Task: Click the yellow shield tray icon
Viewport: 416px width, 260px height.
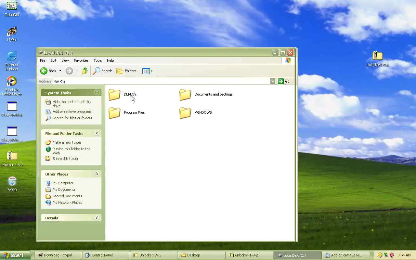Action: pyautogui.click(x=380, y=255)
